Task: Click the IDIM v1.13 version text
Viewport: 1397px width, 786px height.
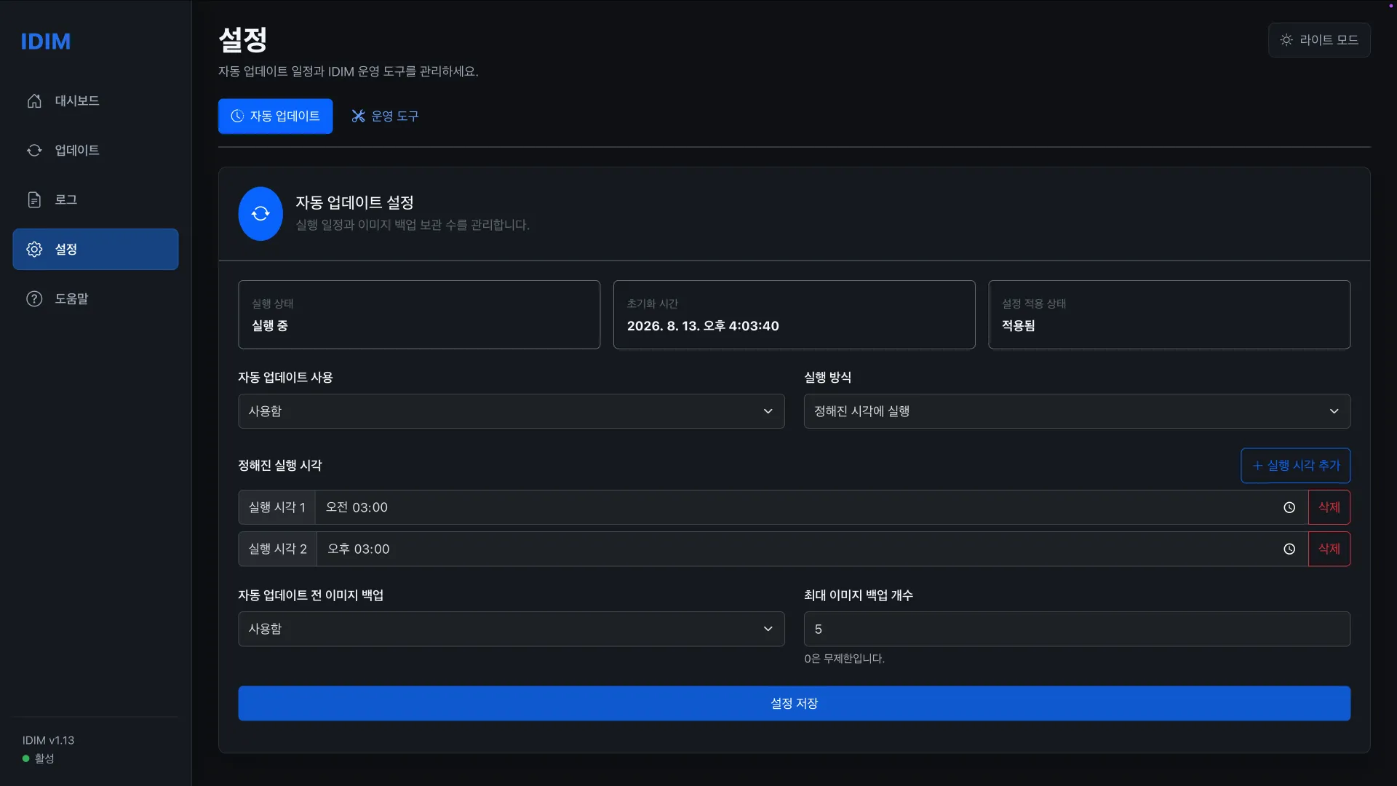Action: (48, 741)
